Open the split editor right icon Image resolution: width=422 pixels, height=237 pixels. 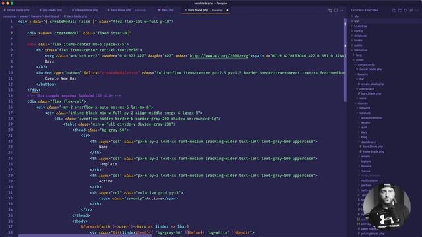336,11
